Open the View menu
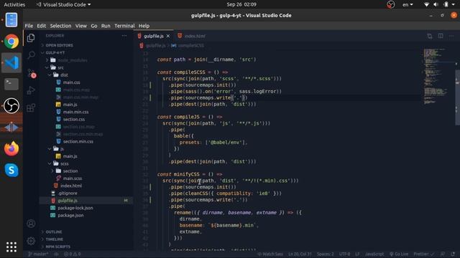 (x=81, y=26)
